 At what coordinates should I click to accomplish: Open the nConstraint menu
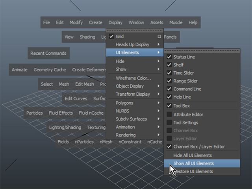coord(130,142)
